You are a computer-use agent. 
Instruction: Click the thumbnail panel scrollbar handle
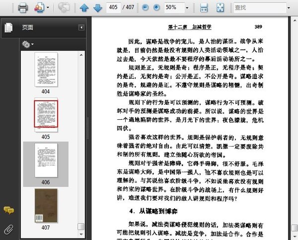click(81, 227)
